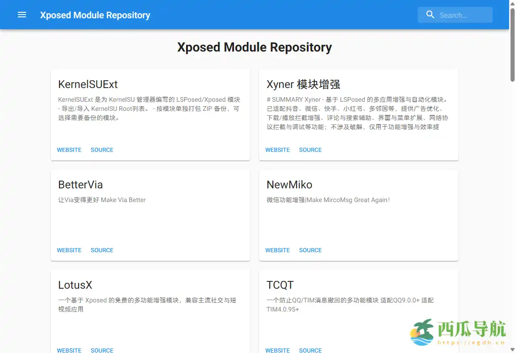
Task: Click the hamburger icon in the blue header
Action: [x=21, y=15]
